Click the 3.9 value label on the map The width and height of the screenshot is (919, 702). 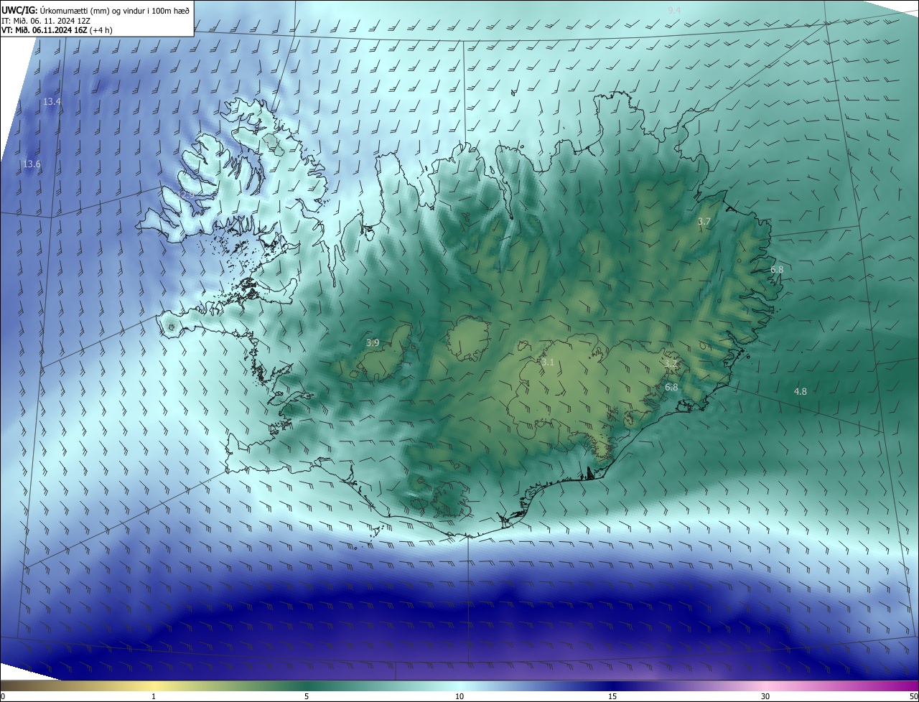pyautogui.click(x=373, y=343)
